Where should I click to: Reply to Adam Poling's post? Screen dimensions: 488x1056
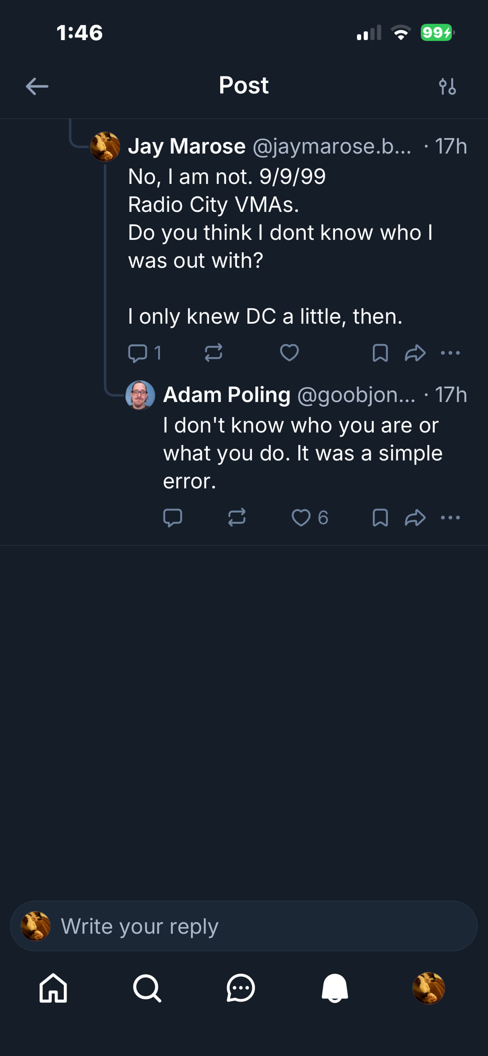point(173,517)
